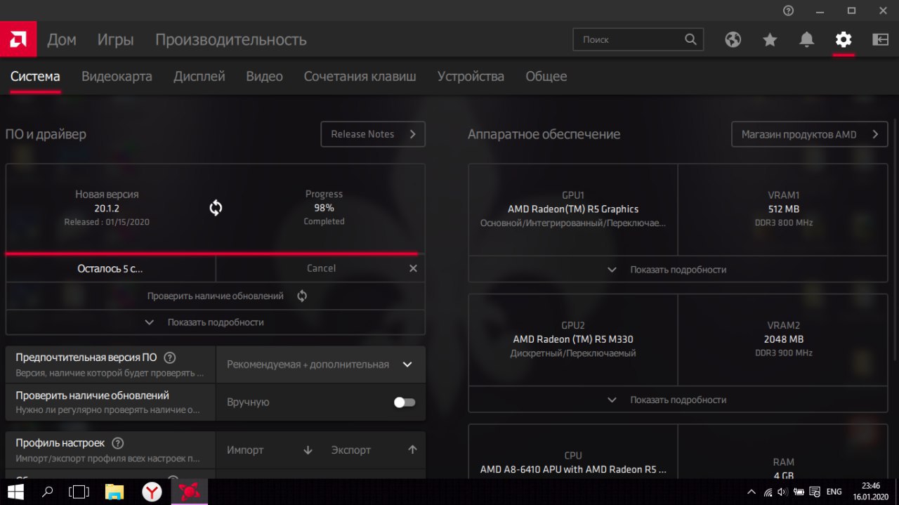The image size is (899, 505).
Task: Click the search magnifier icon
Action: tap(691, 39)
